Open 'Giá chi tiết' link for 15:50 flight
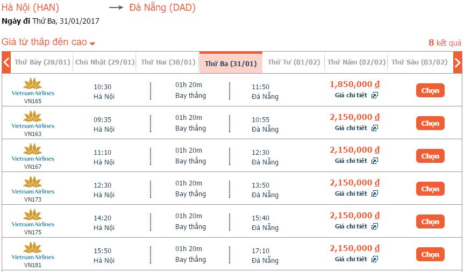This screenshot has height=272, width=464. (351, 260)
